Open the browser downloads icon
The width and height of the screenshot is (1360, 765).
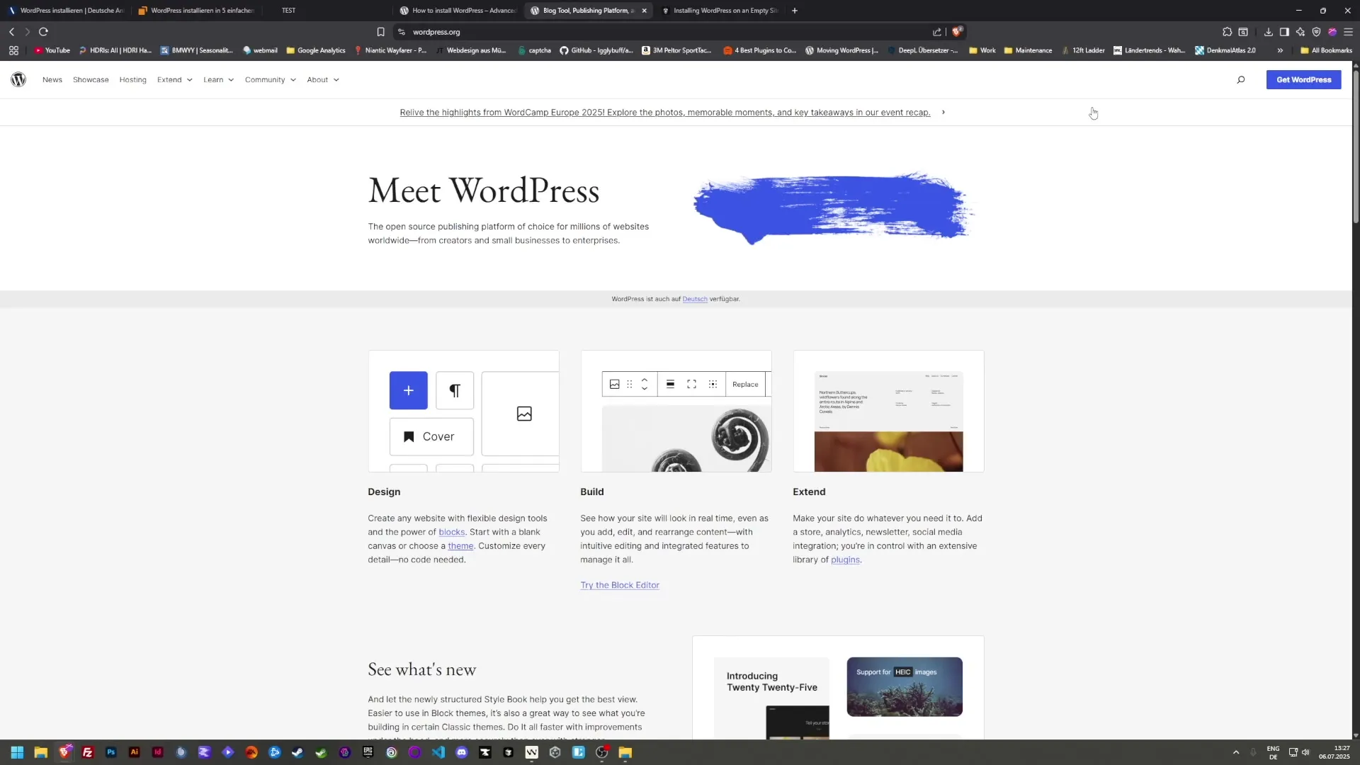[x=1268, y=32]
